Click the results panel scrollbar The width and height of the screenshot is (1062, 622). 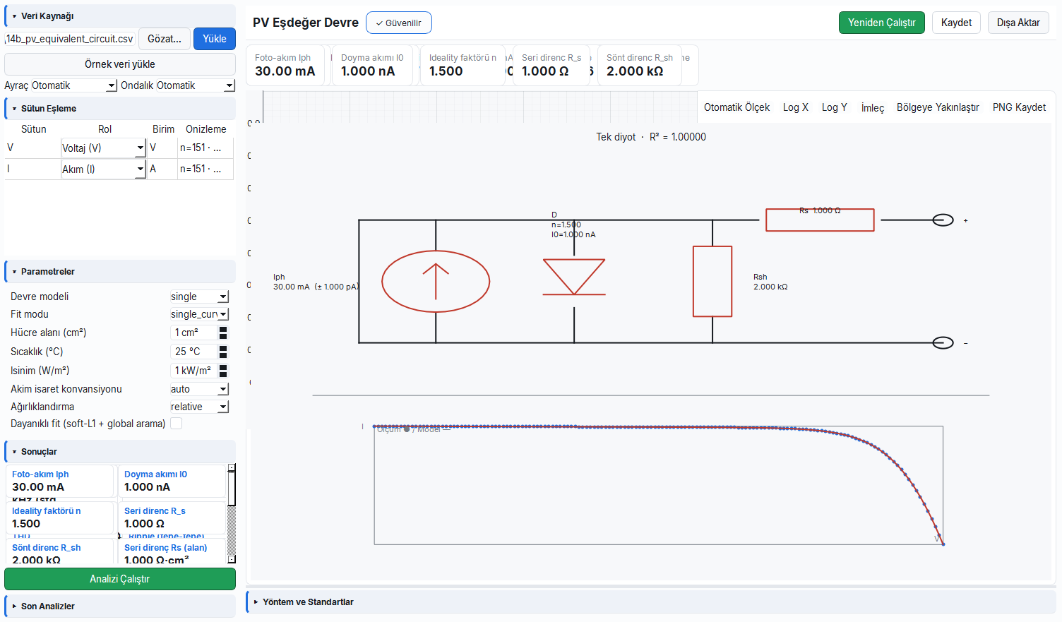click(x=232, y=513)
